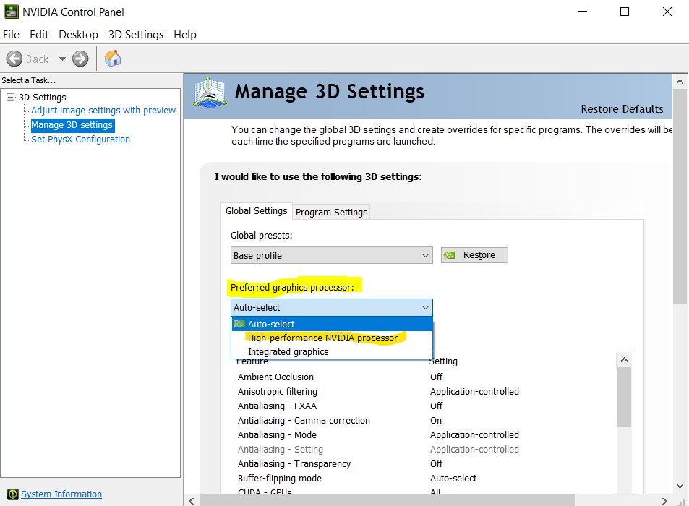
Task: Switch to the Global Settings tab
Action: [x=256, y=211]
